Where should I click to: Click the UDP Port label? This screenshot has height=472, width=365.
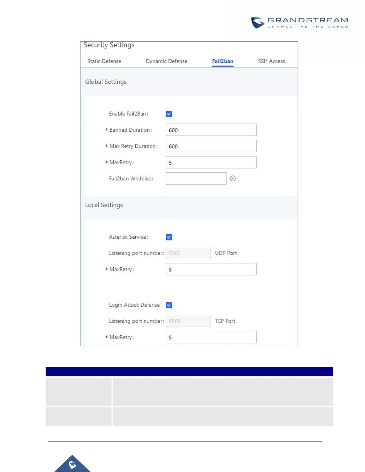pos(226,253)
